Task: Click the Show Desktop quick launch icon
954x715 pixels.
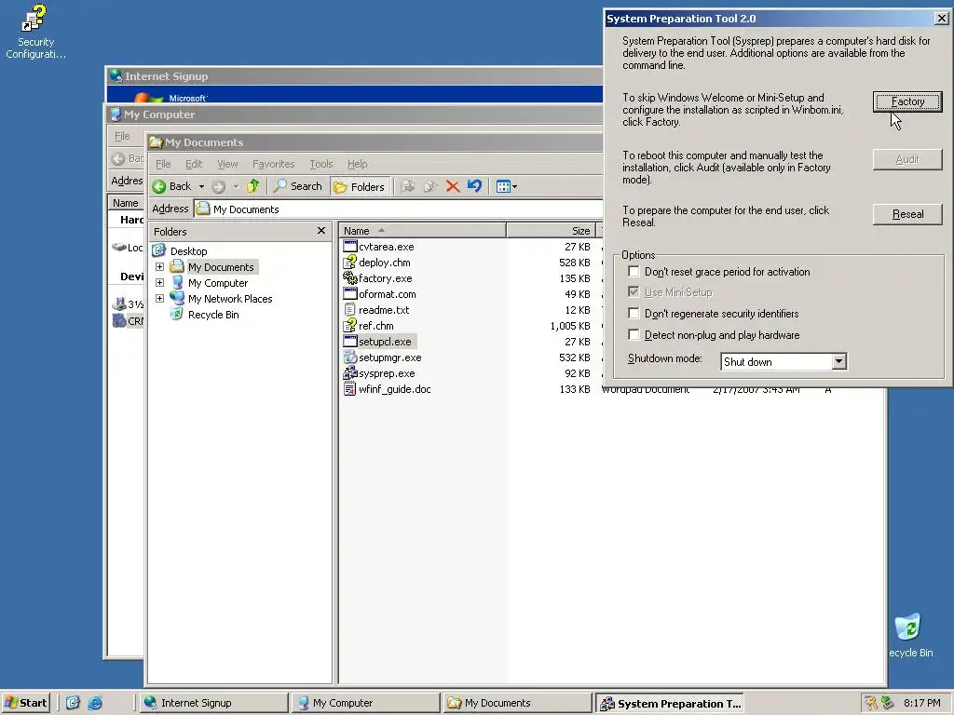Action: pos(73,703)
